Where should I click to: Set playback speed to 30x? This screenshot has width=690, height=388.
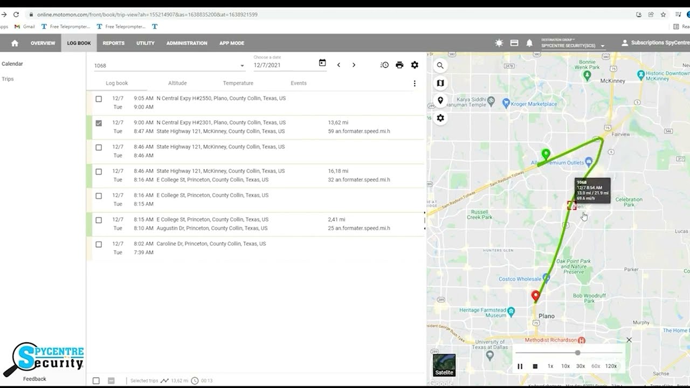click(x=581, y=366)
